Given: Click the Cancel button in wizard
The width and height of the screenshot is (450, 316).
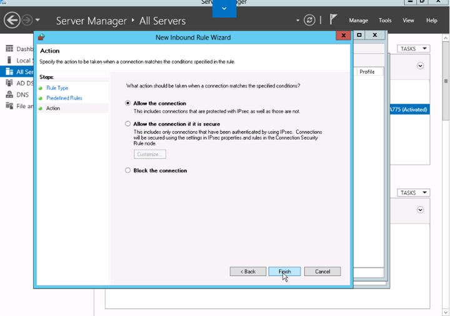Looking at the screenshot, I should (x=322, y=272).
